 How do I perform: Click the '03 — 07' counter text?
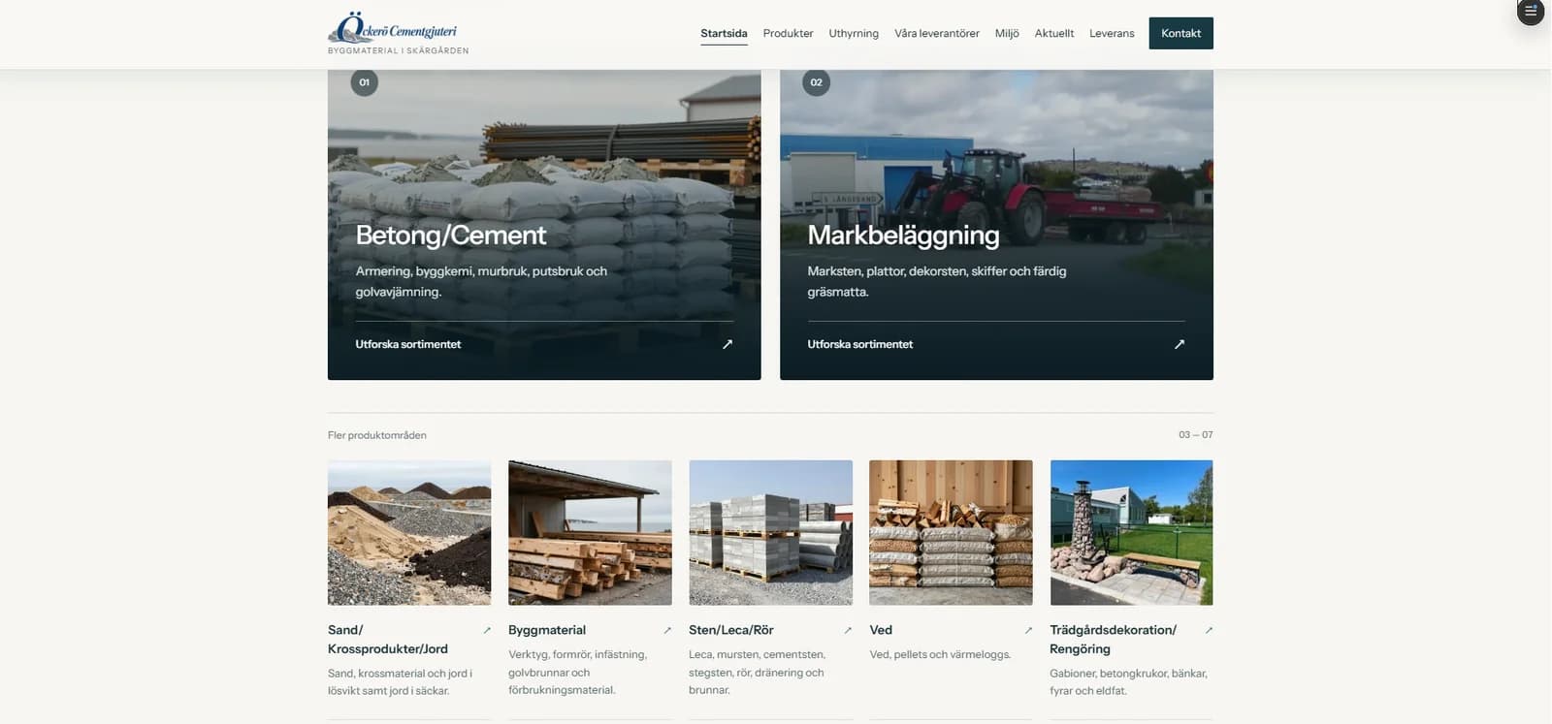click(1195, 434)
